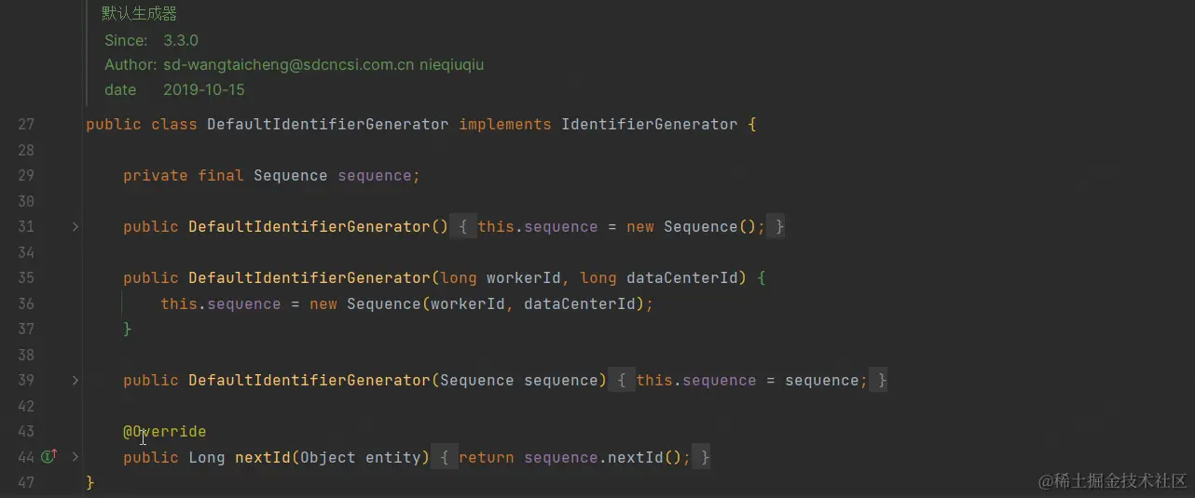
Task: Click the 'implements' keyword on line 27
Action: [x=505, y=124]
